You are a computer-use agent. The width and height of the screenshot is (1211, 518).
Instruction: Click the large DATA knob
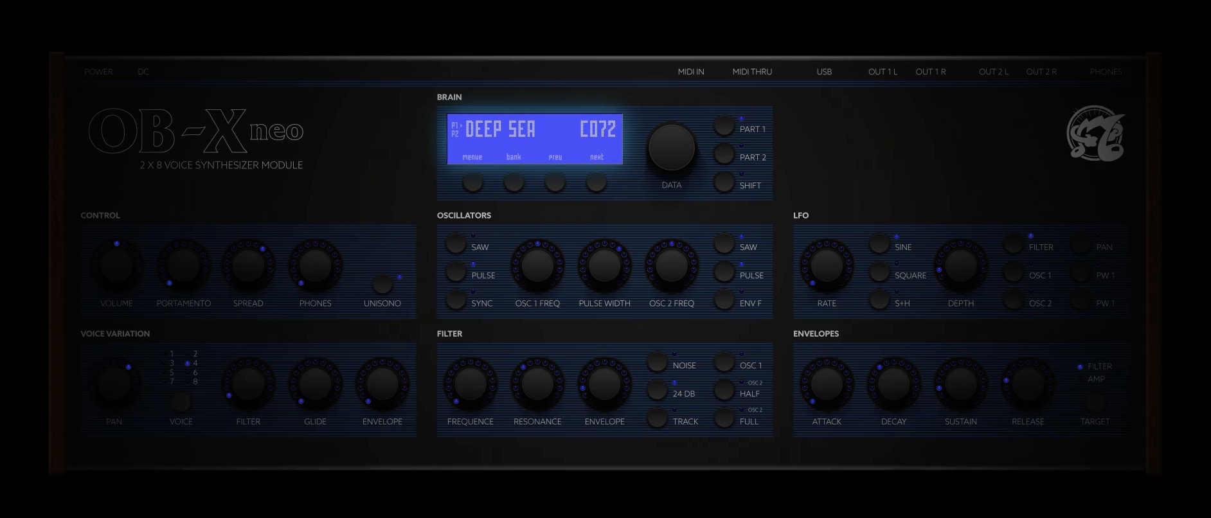pos(672,147)
